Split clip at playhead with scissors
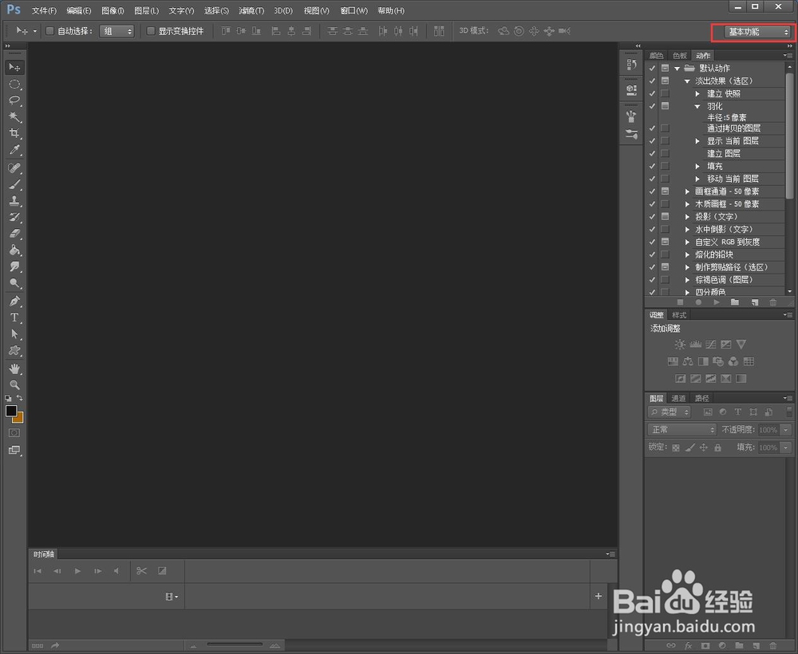The image size is (798, 654). click(x=141, y=570)
